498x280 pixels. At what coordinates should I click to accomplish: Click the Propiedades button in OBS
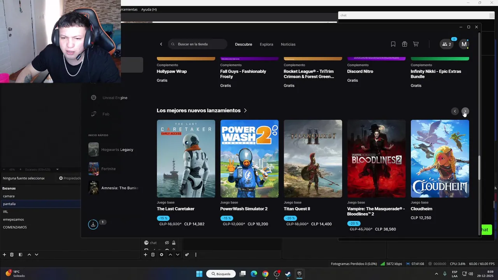[x=70, y=178]
